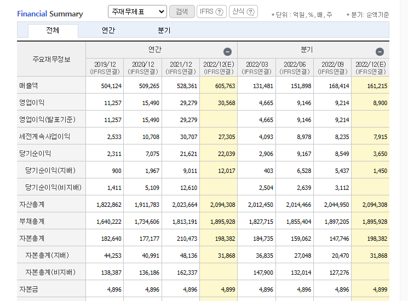Click the unit note 단위 : 억원, %, 배, 주
The width and height of the screenshot is (408, 301).
302,15
